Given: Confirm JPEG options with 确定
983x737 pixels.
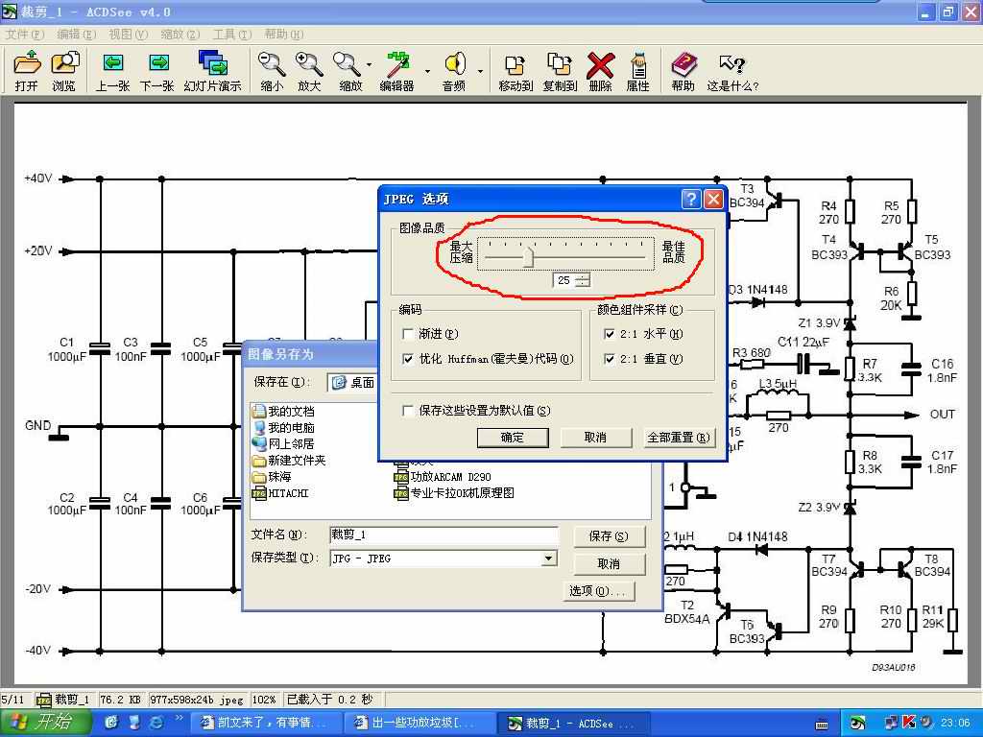Looking at the screenshot, I should pyautogui.click(x=513, y=438).
